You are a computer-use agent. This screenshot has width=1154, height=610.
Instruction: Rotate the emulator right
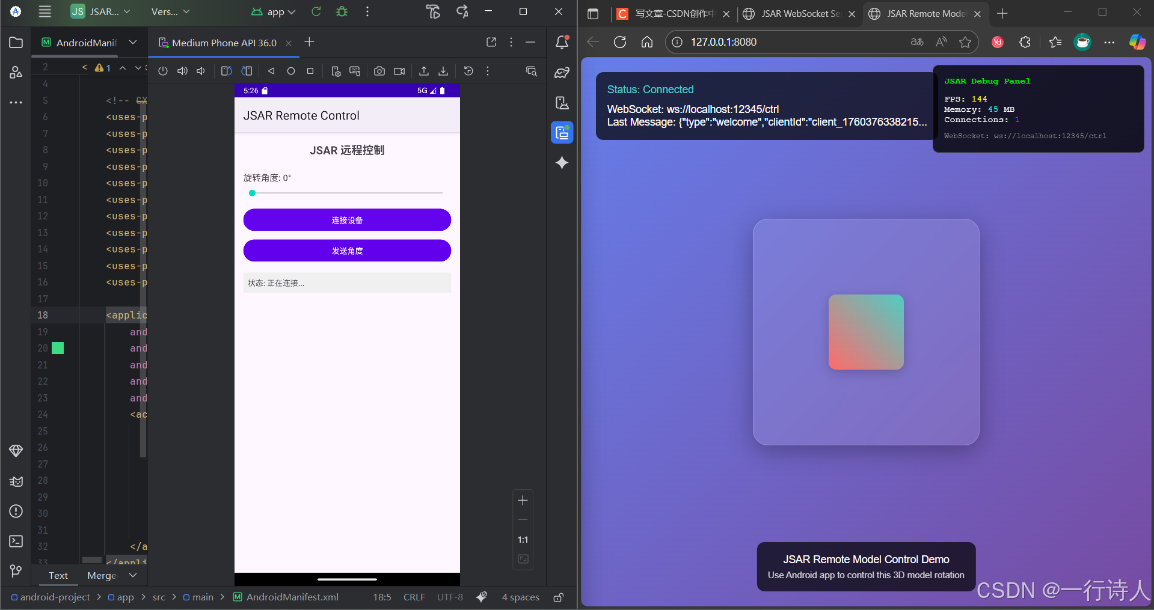click(247, 71)
